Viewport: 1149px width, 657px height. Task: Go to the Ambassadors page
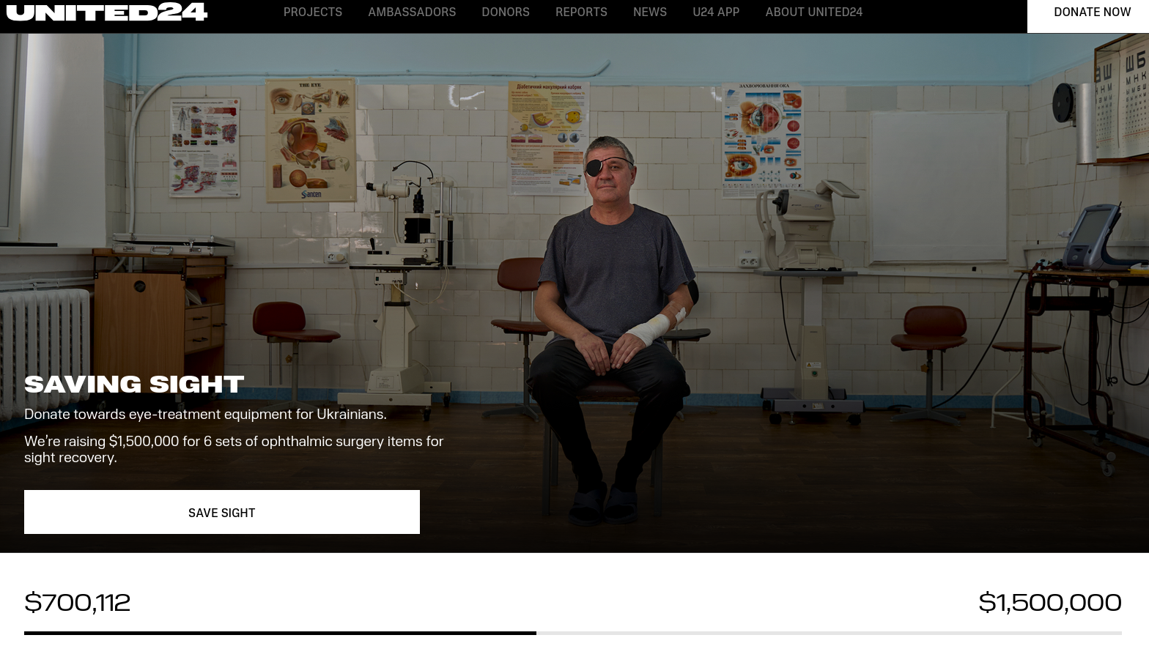click(412, 12)
